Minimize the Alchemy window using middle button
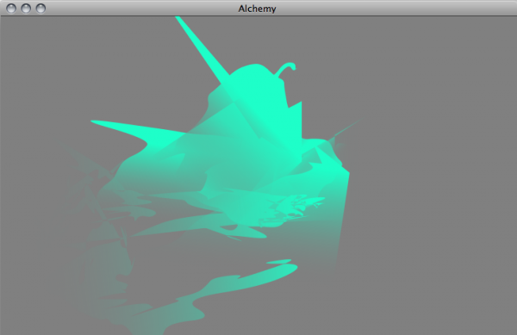 (26, 9)
